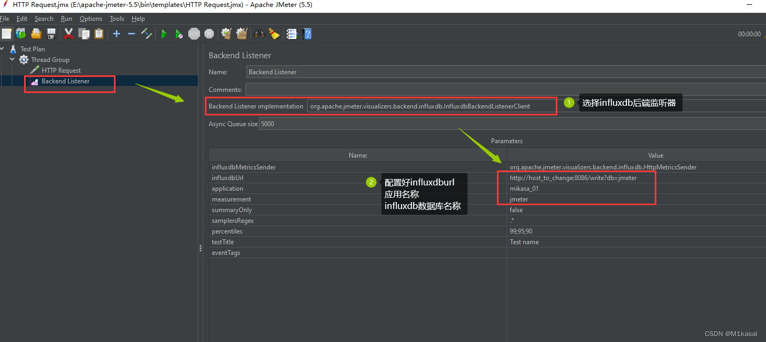
Task: Click the Paste clipboard icon
Action: pyautogui.click(x=99, y=34)
